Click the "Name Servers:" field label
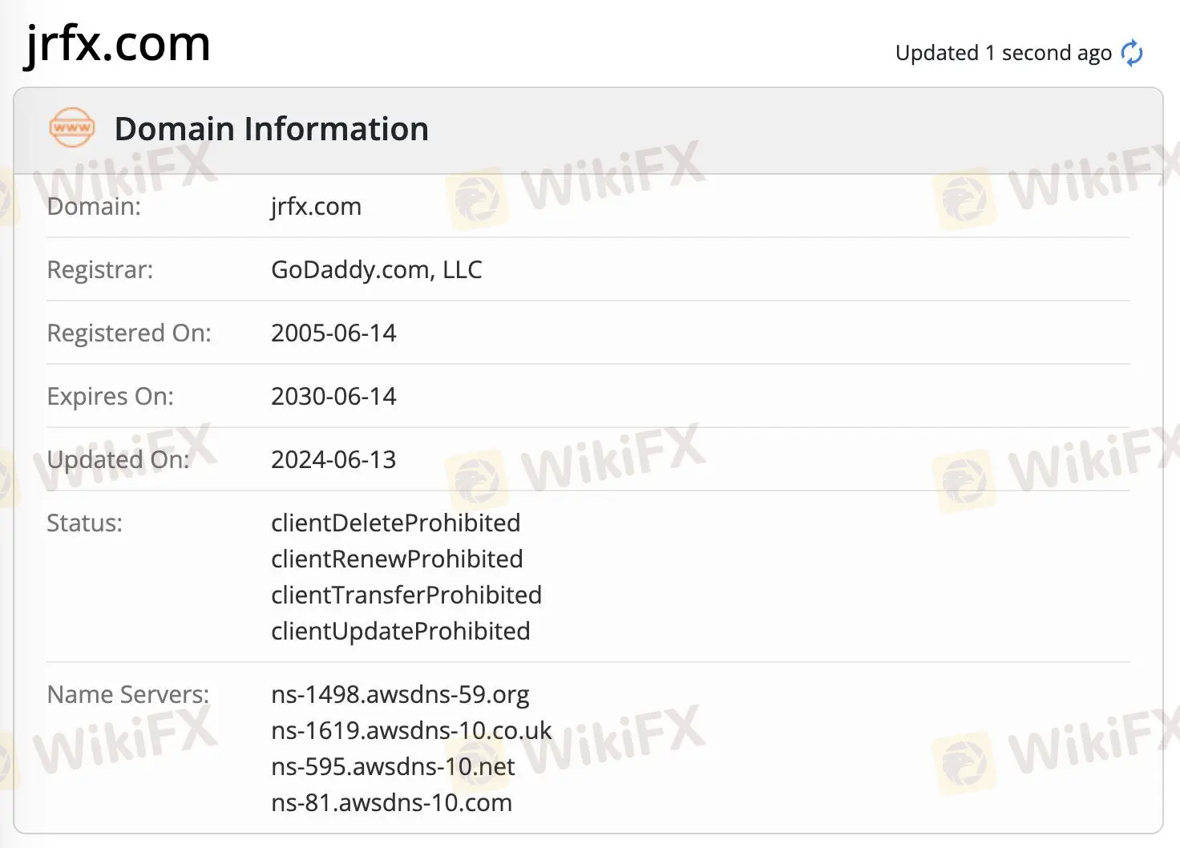This screenshot has width=1180, height=848. pos(127,694)
